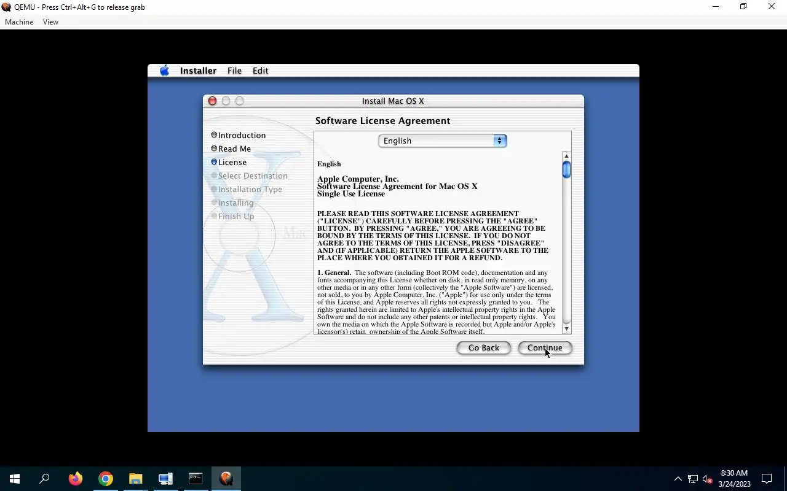Open the Installer menu
787x491 pixels.
pos(198,71)
